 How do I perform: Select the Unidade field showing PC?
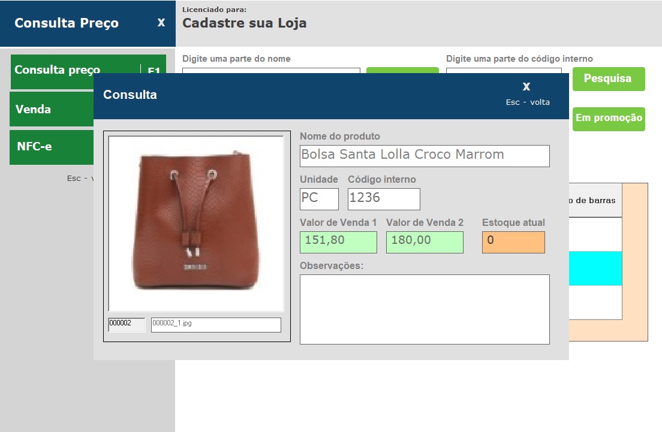(319, 199)
